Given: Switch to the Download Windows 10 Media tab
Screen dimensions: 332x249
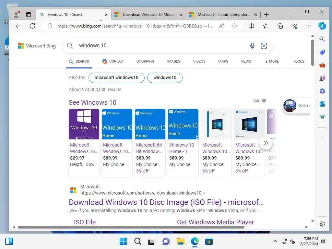Looking at the screenshot, I should [148, 14].
